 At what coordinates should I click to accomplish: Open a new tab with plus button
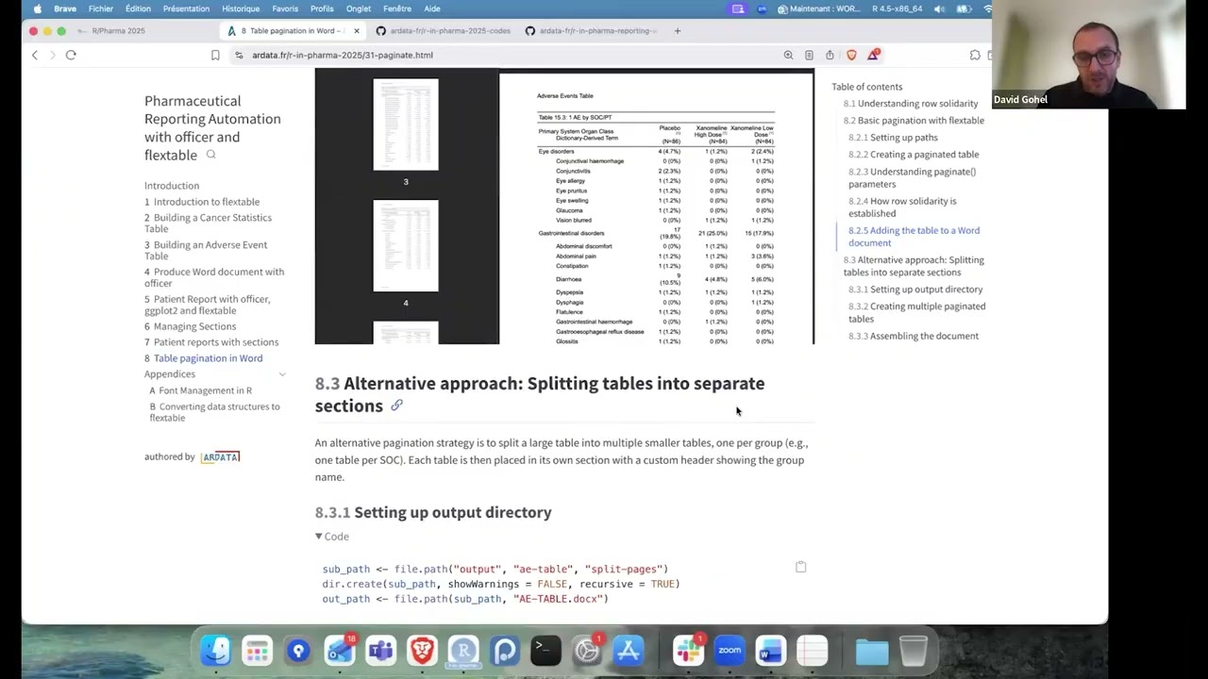coord(677,30)
